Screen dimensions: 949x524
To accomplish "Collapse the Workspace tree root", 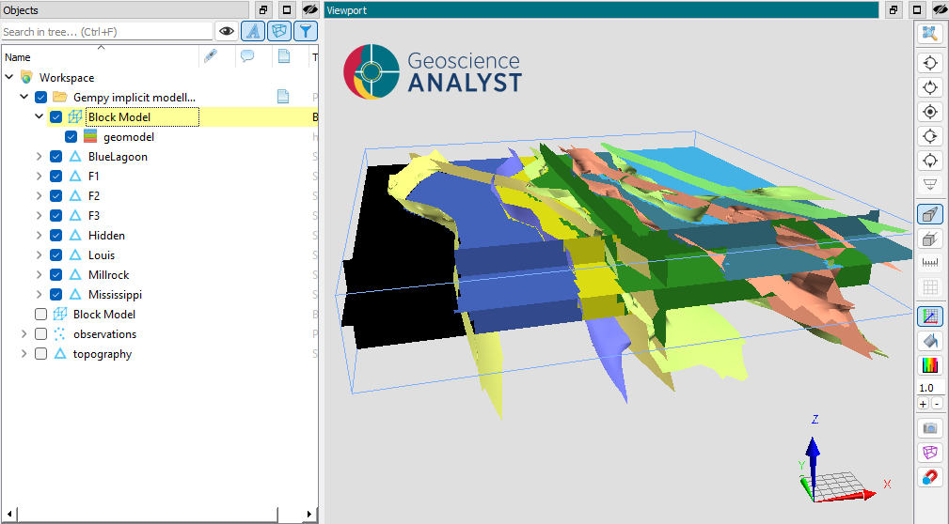I will pyautogui.click(x=9, y=78).
